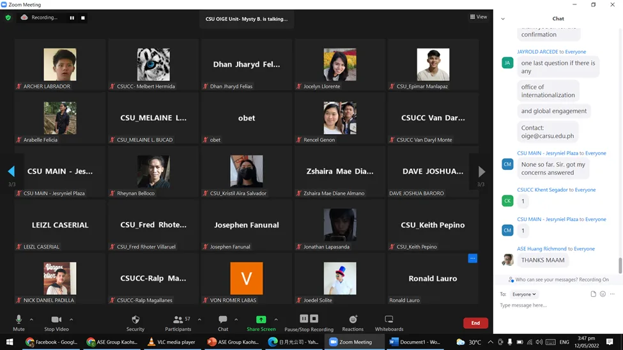
Task: Click the file attachment icon in chat
Action: (593, 294)
